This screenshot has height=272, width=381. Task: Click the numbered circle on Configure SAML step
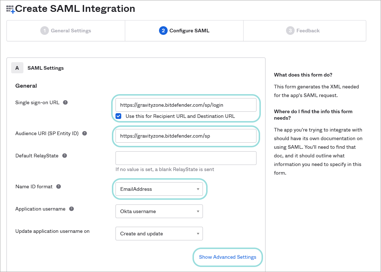pyautogui.click(x=163, y=31)
